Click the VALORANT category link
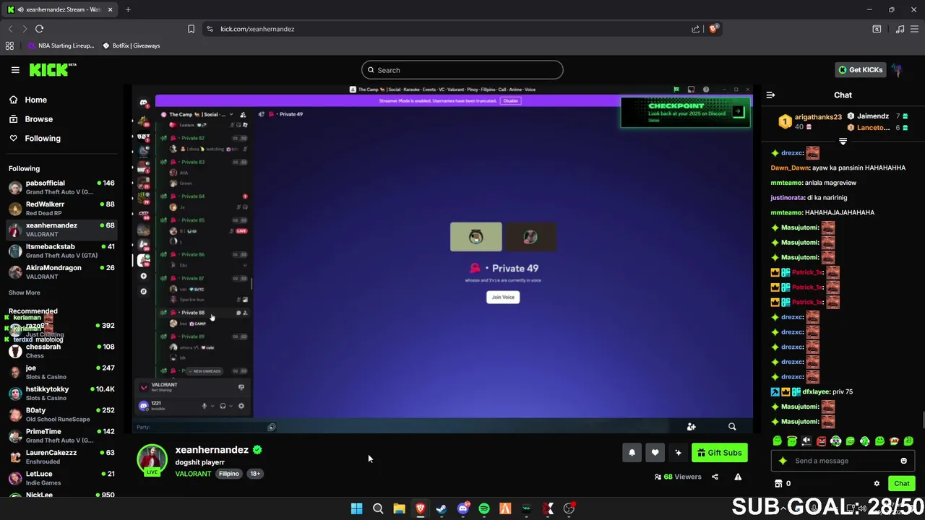Image resolution: width=925 pixels, height=520 pixels. point(193,474)
